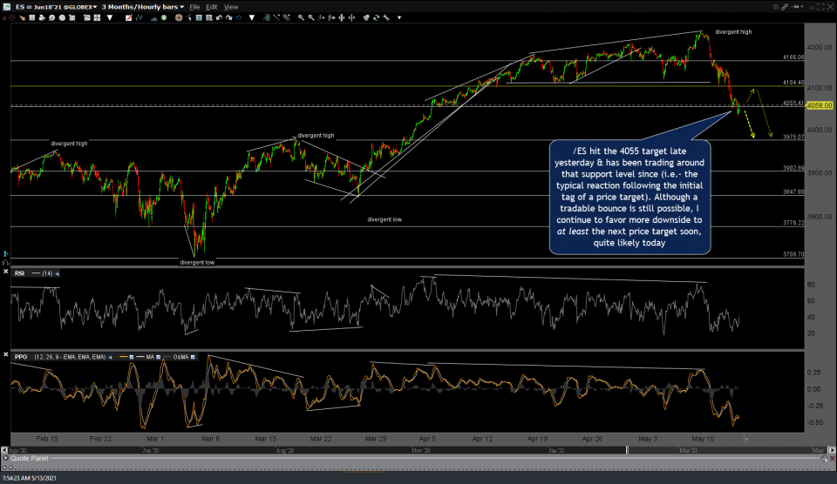Click the 3975.07 price level label

coord(793,137)
